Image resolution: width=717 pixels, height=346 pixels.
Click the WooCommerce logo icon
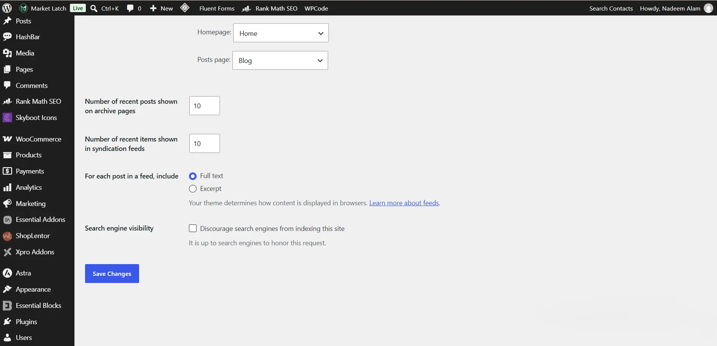click(x=7, y=139)
